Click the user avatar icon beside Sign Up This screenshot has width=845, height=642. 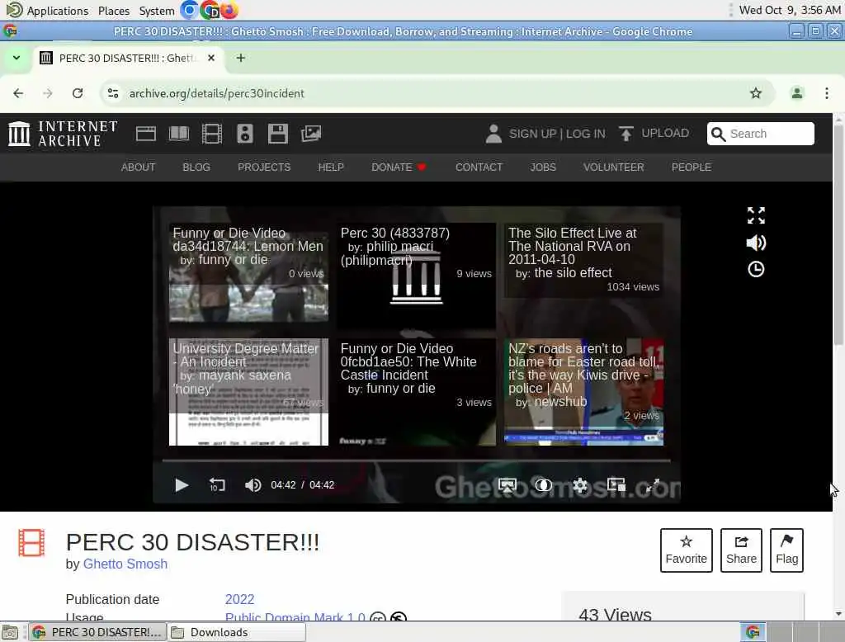tap(493, 134)
